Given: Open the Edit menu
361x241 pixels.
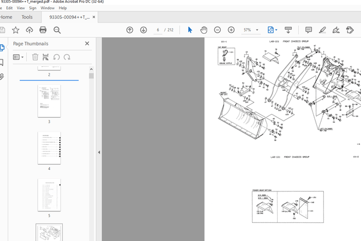Looking at the screenshot, I should coord(9,8).
